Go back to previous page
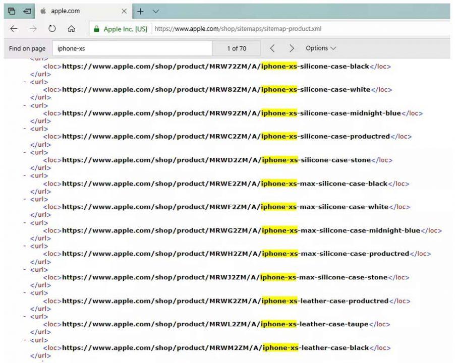This screenshot has height=363, width=455. pos(14,29)
